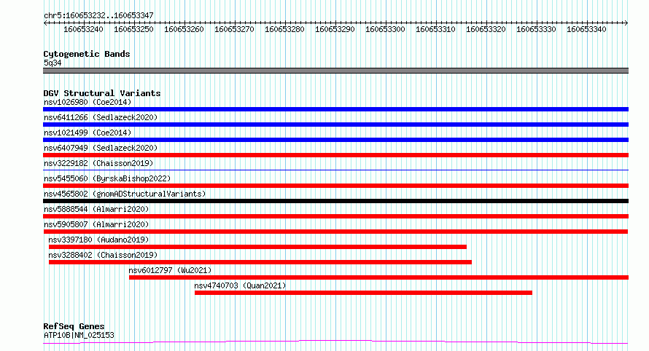Click ruler position 160653240

(83, 29)
